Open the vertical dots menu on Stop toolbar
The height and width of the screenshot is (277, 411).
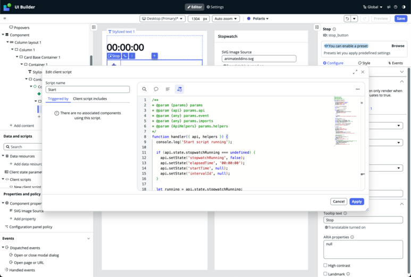[x=132, y=56]
